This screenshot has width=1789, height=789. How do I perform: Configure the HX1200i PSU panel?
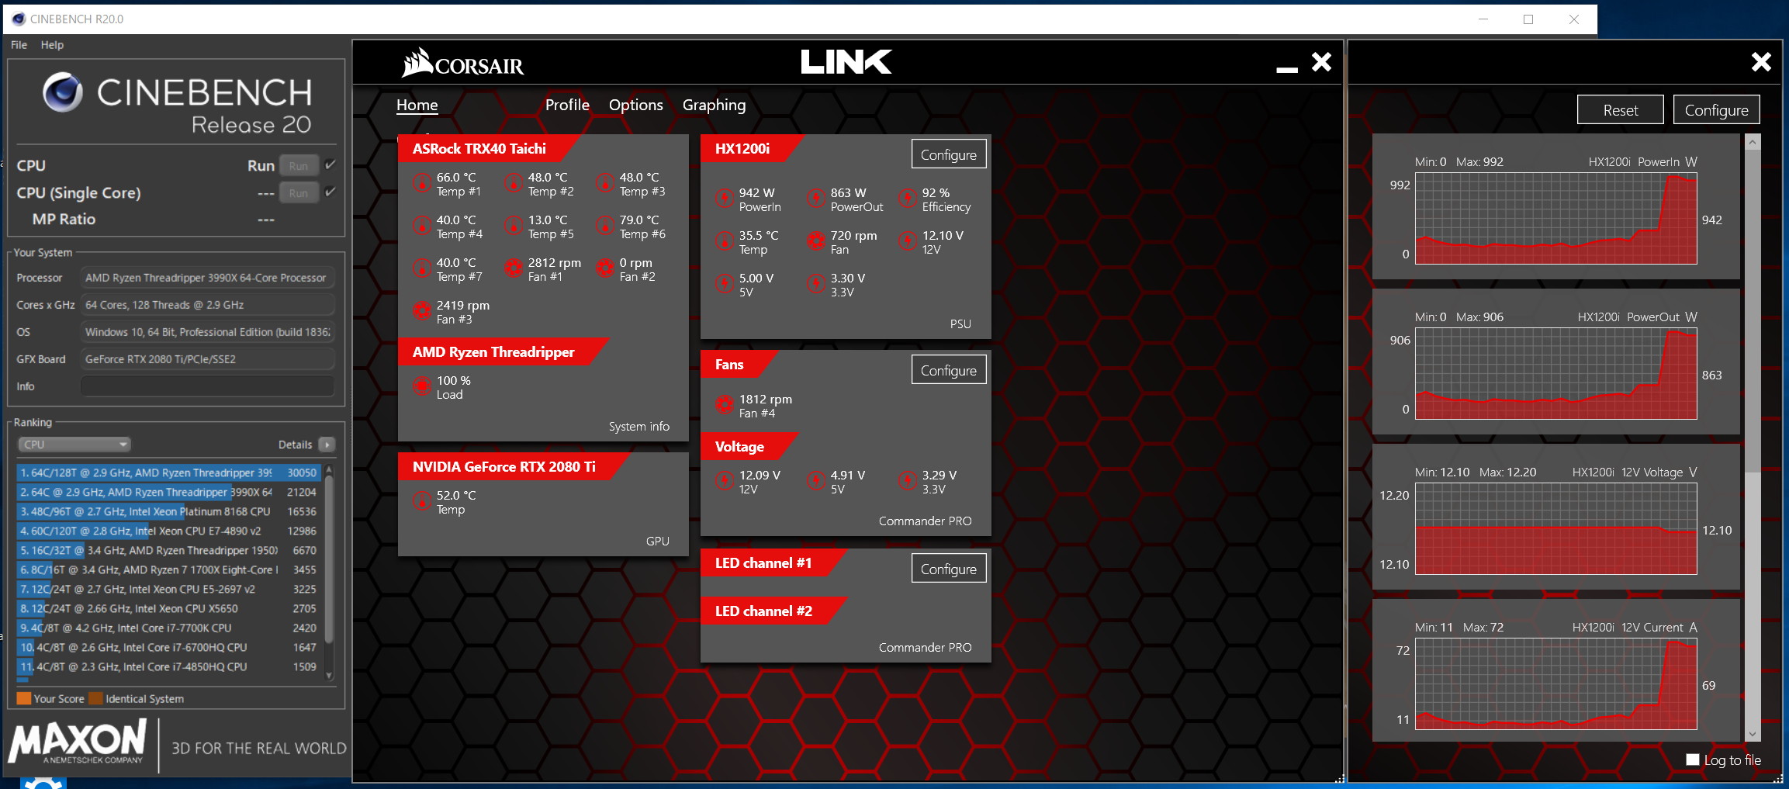tap(949, 154)
